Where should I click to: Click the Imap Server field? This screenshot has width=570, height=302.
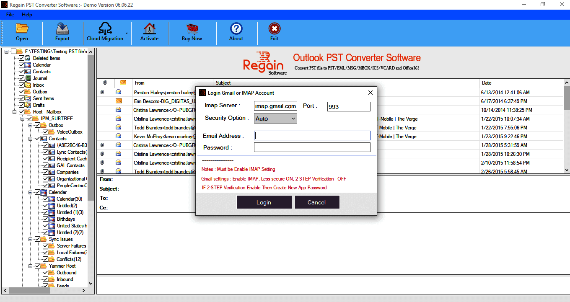[x=275, y=106]
